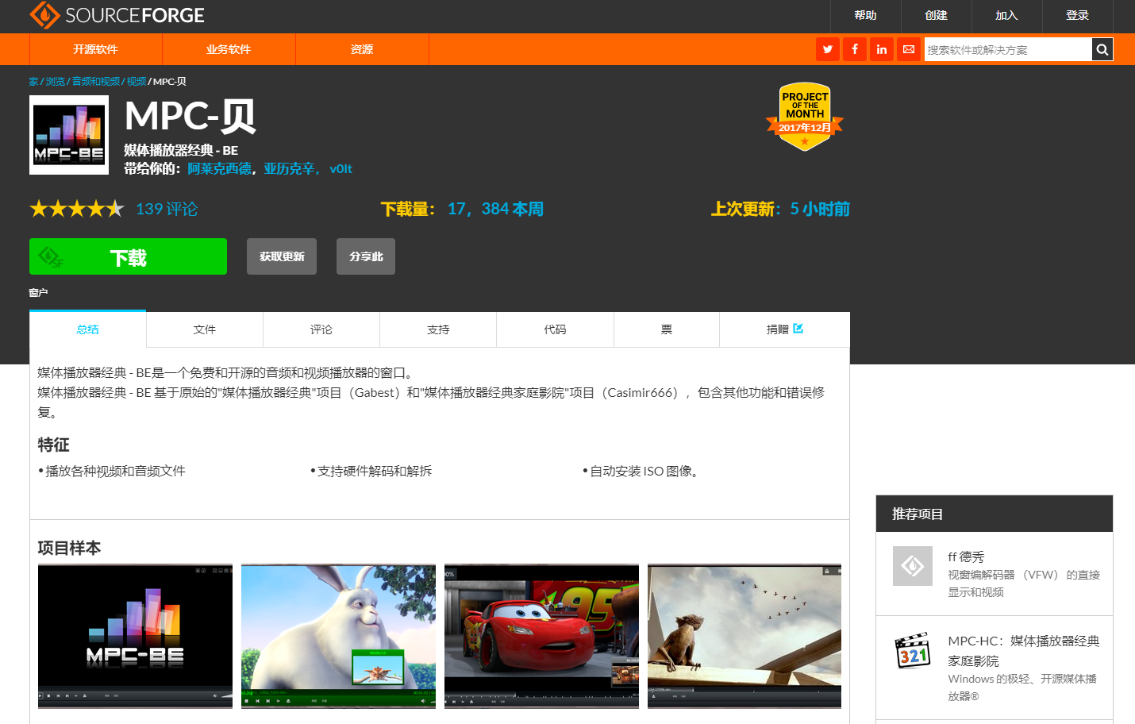Viewport: 1135px width, 724px height.
Task: Open author v0lt profile link
Action: pyautogui.click(x=340, y=169)
